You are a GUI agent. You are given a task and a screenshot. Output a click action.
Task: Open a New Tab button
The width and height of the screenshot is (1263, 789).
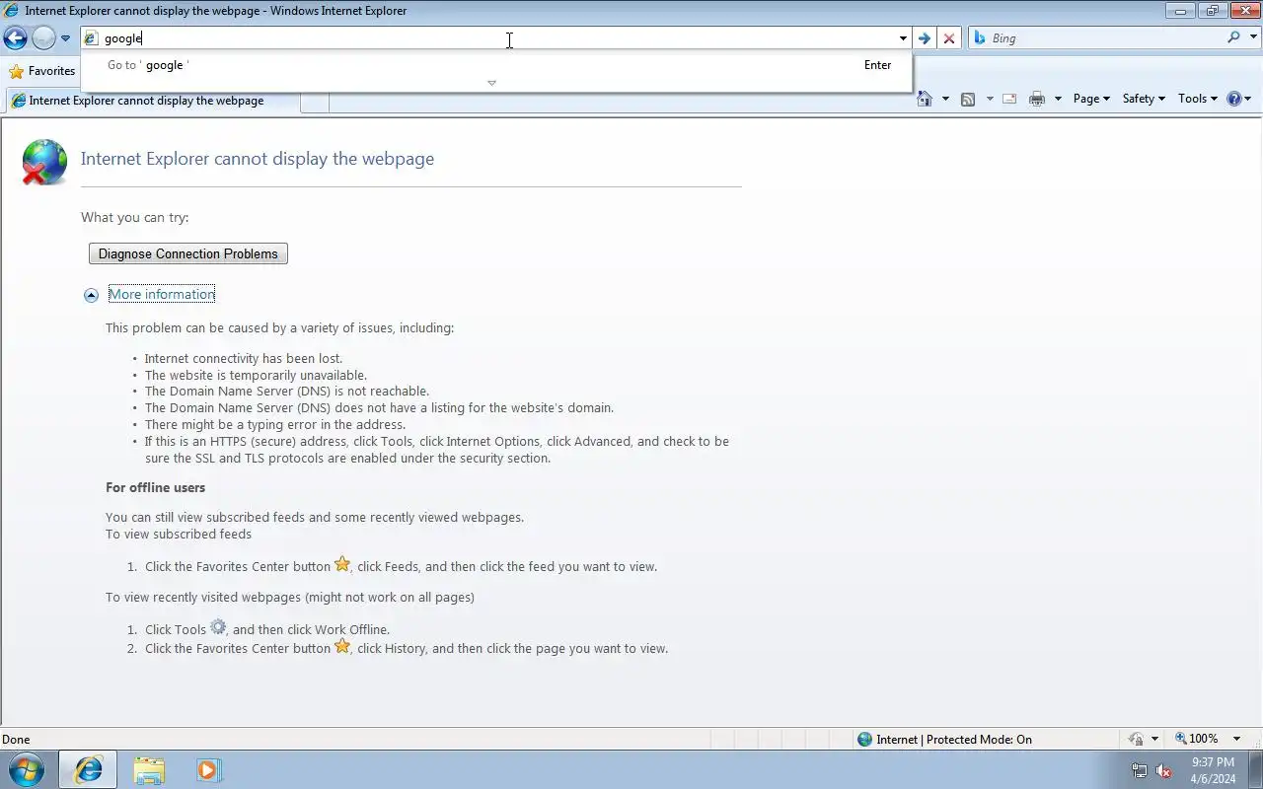coord(315,102)
